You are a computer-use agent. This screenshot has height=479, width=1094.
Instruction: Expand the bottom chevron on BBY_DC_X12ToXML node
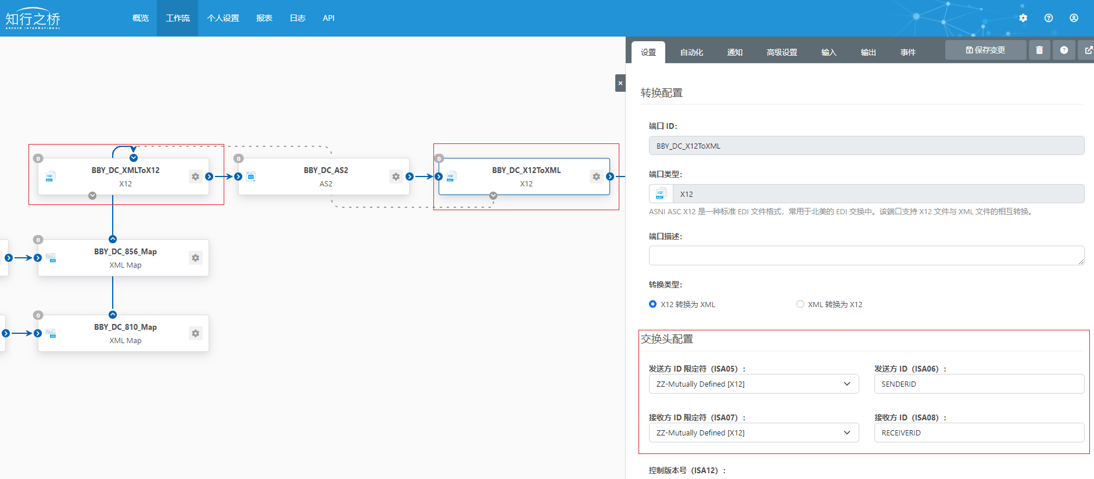493,196
